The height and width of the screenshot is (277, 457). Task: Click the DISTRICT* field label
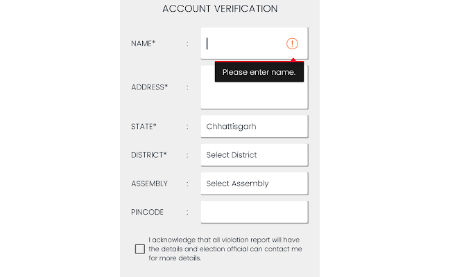(x=148, y=155)
